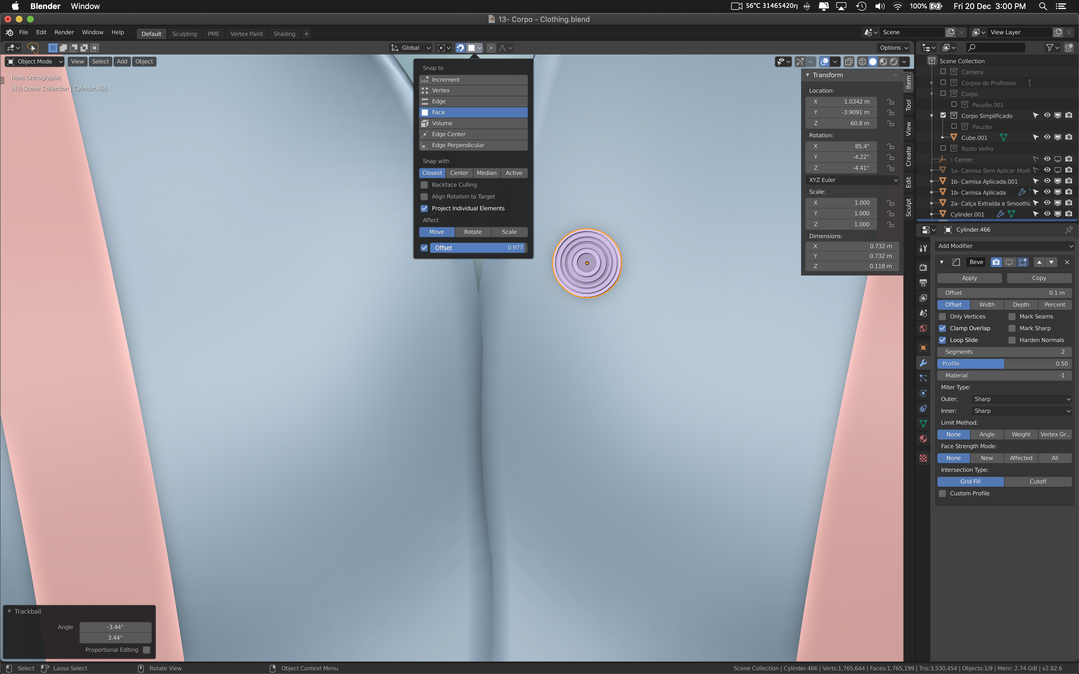Select the Lasso select tool icon
The width and height of the screenshot is (1079, 674).
point(33,48)
